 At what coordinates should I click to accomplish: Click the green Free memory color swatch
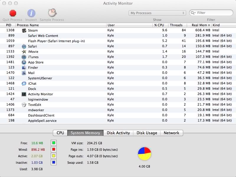tap(54, 143)
